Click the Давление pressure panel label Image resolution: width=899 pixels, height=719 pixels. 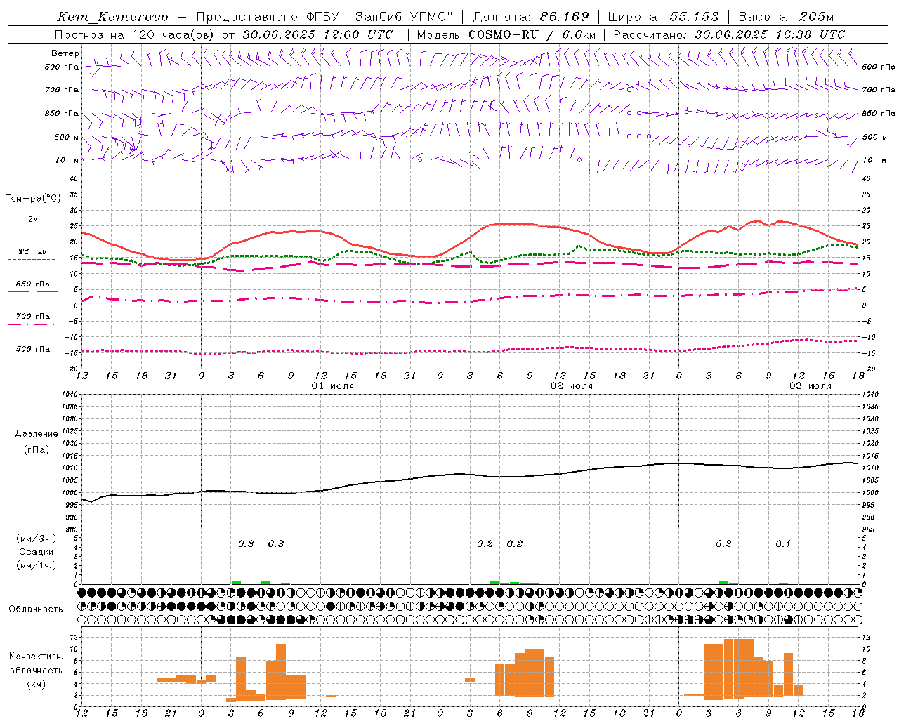pyautogui.click(x=37, y=434)
